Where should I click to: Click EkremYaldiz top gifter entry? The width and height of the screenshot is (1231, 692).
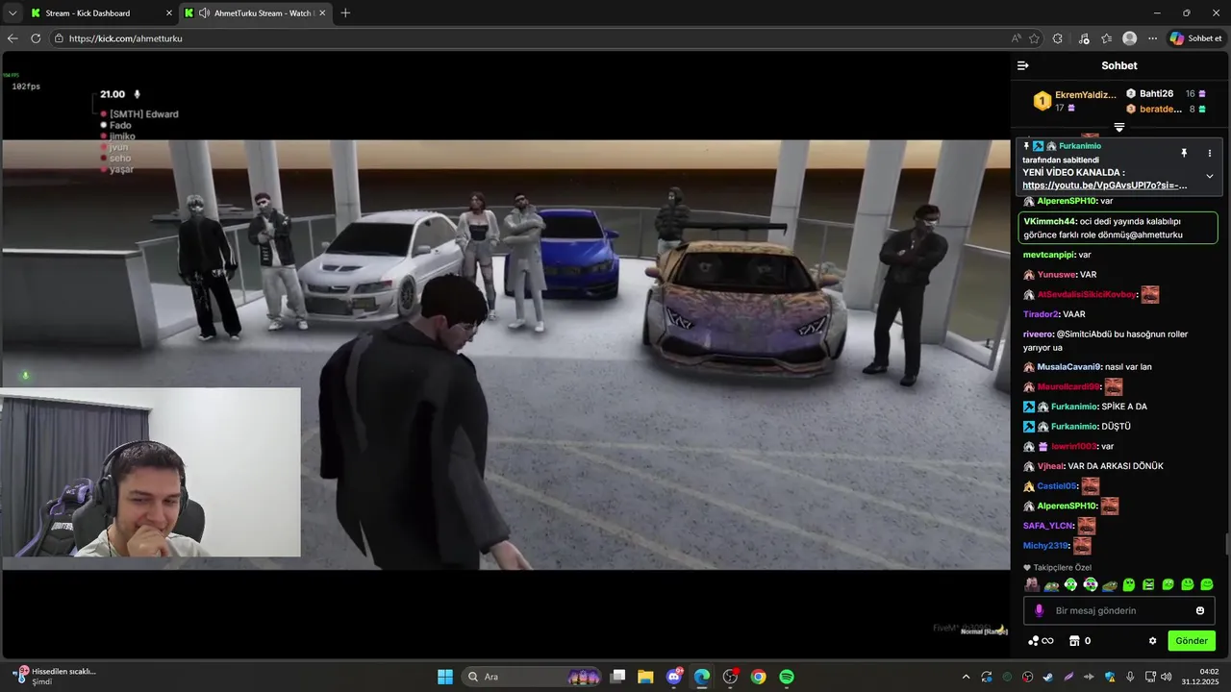tap(1075, 101)
